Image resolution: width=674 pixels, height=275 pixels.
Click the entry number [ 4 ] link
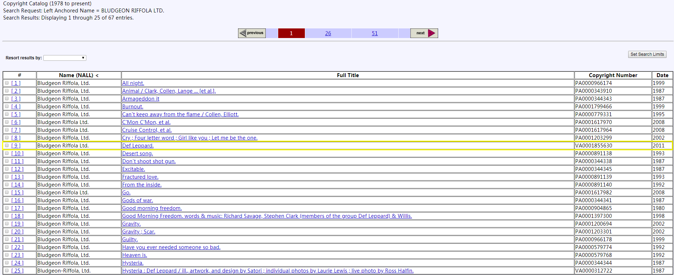(x=16, y=107)
